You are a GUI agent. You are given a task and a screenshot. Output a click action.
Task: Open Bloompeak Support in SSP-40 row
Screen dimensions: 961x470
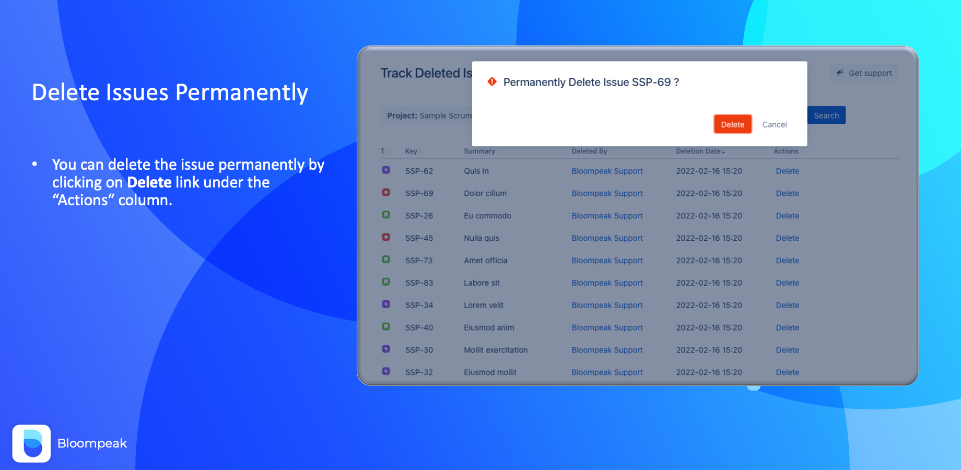point(607,328)
